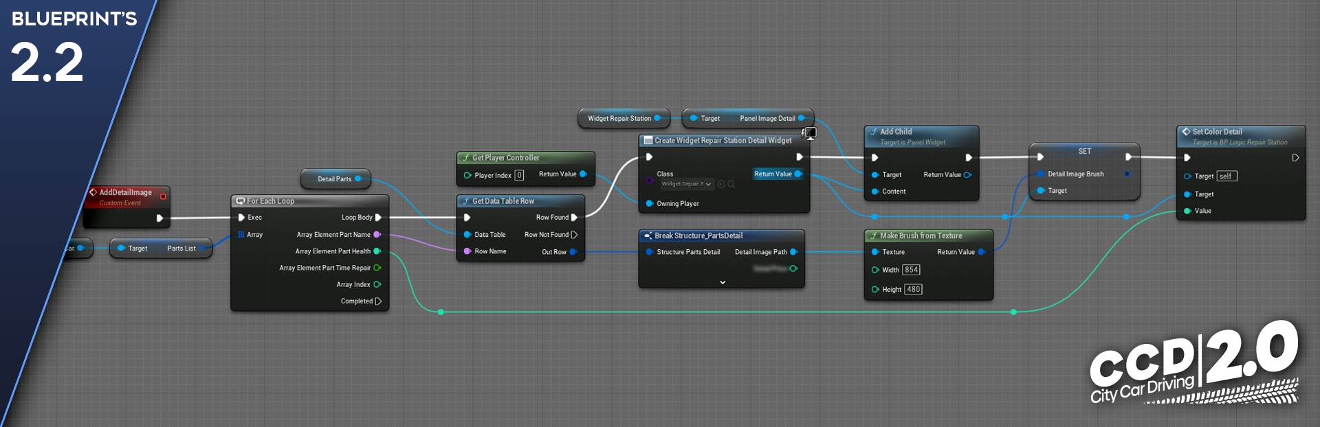Click the Break Structure_PartsDetail node icon
The image size is (1320, 427).
click(x=648, y=235)
